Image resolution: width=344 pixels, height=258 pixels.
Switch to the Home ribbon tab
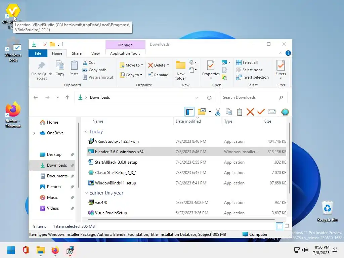57,53
